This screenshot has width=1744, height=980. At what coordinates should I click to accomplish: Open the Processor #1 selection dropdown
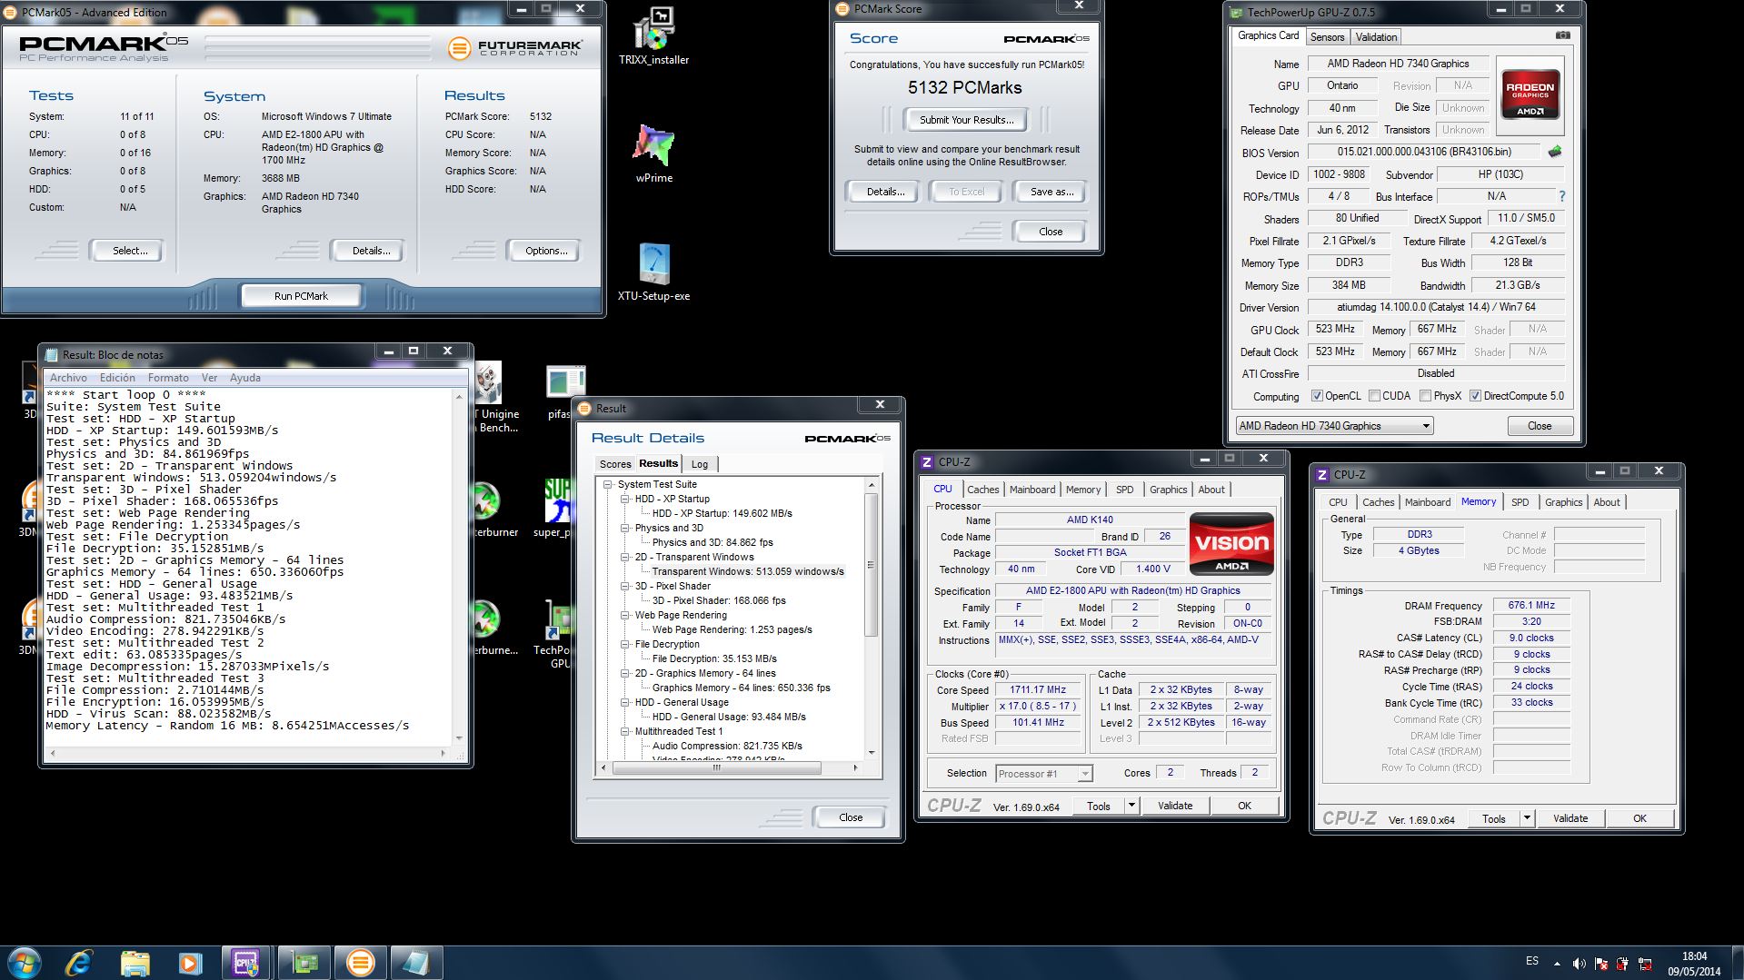tap(1043, 774)
